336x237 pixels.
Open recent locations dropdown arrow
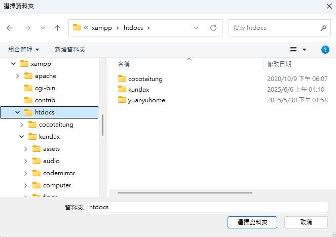point(43,28)
